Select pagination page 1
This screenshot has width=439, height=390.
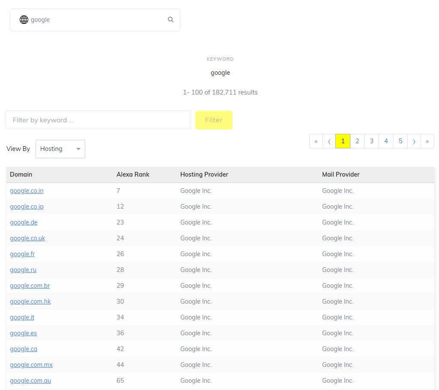[x=343, y=141]
